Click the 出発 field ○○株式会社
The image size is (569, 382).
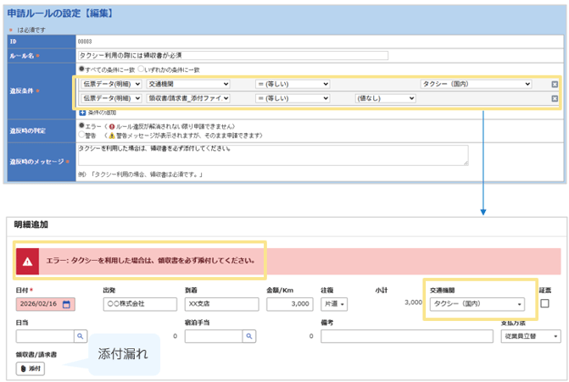pyautogui.click(x=140, y=304)
